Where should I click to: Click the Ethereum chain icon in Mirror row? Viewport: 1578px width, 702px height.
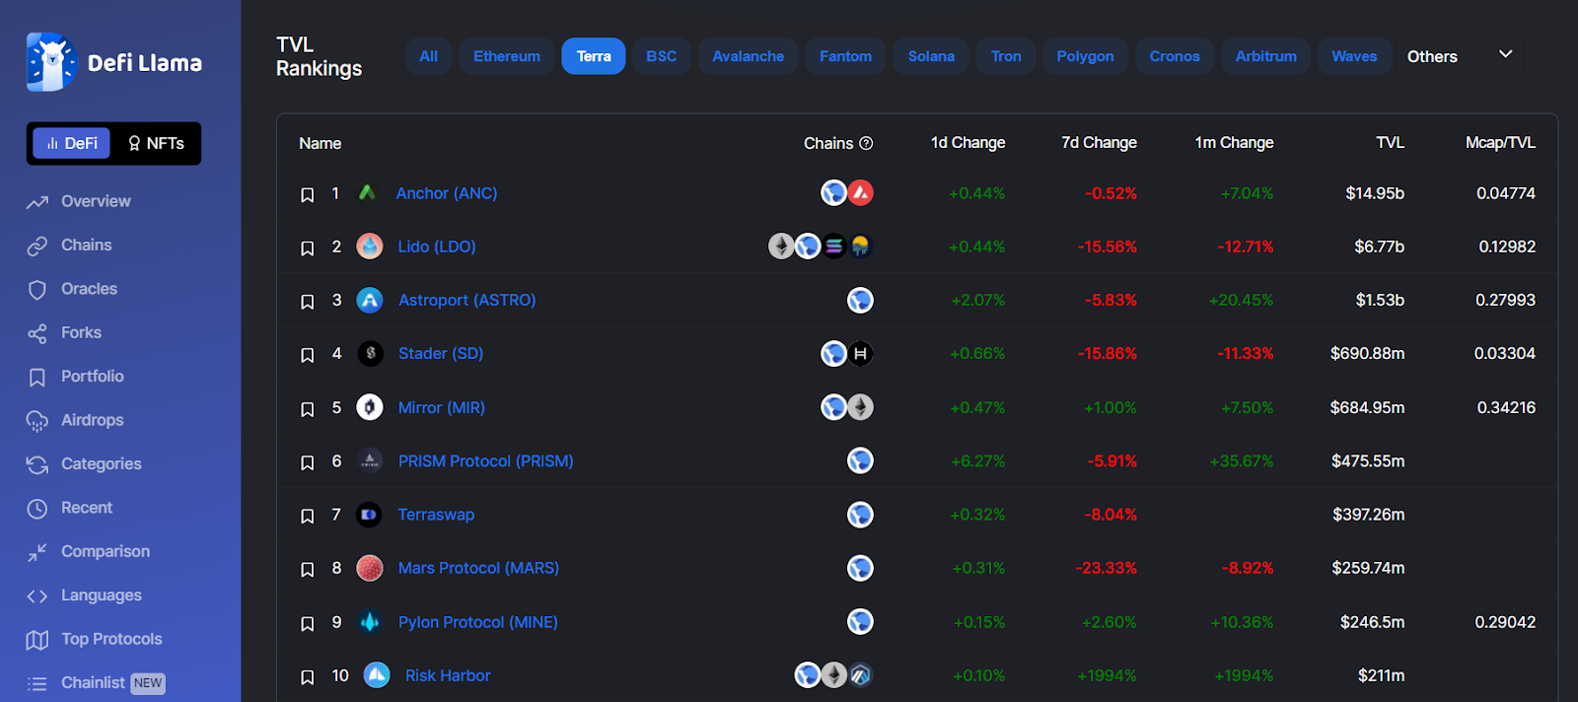(x=861, y=407)
